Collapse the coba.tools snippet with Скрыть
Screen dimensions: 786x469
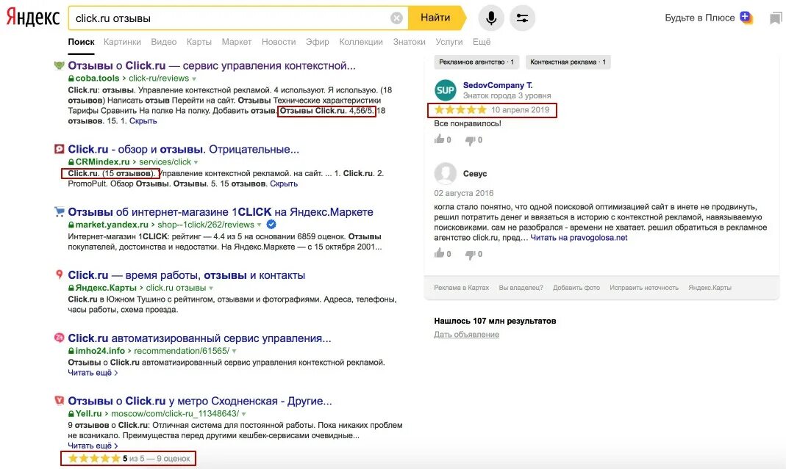(x=143, y=120)
